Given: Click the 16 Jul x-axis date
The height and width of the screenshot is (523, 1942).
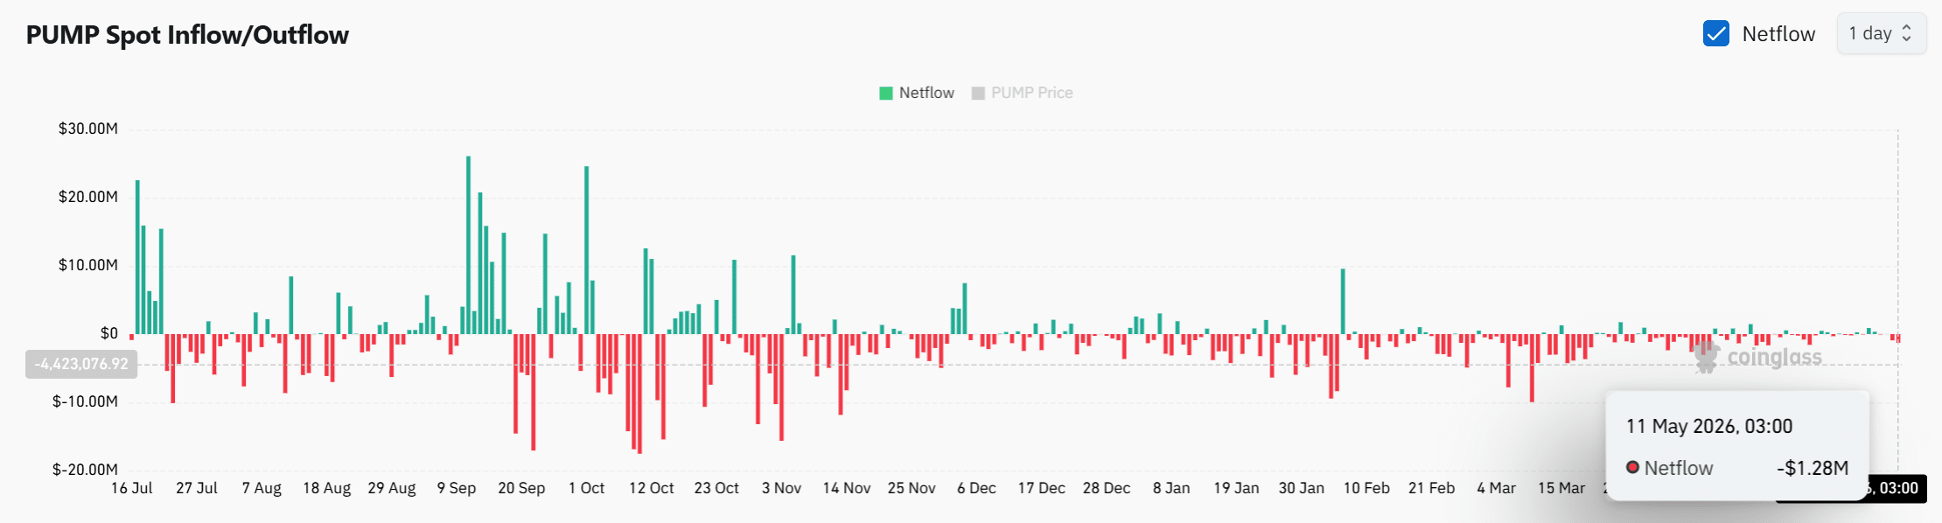Looking at the screenshot, I should [x=132, y=488].
